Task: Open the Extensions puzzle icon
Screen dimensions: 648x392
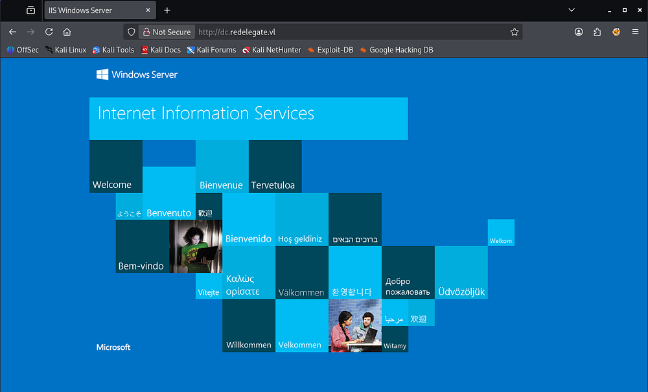Action: pos(597,32)
